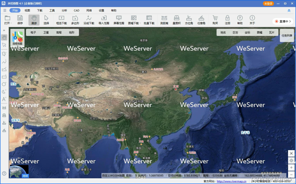
Task: Start 沿线下载 along-line download
Action: (89, 20)
